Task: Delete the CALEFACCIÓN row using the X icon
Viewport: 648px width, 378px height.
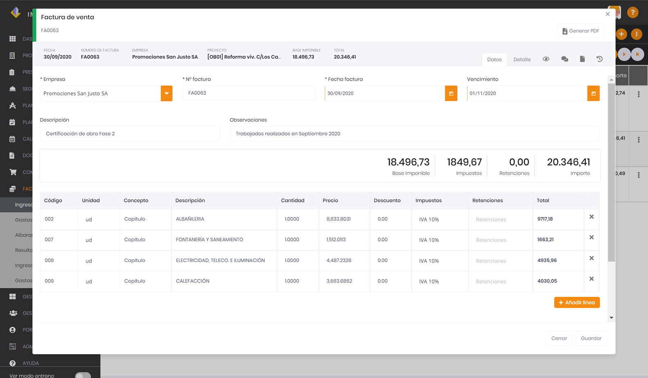Action: [592, 279]
